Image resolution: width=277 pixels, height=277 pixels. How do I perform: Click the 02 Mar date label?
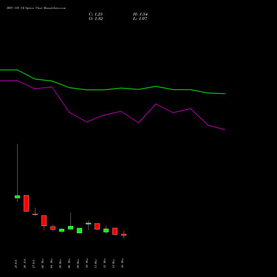tap(43, 263)
